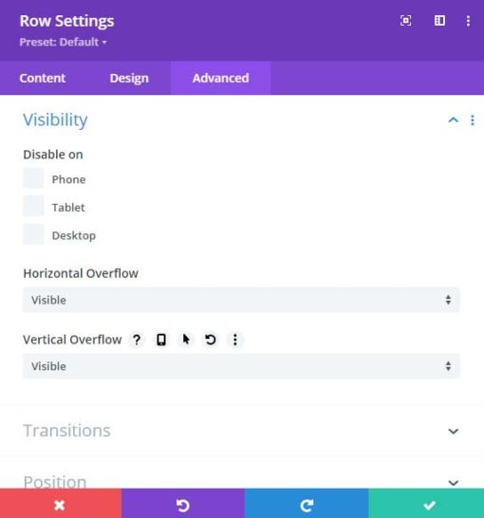The height and width of the screenshot is (518, 484).
Task: Collapse the Visibility section
Action: 454,120
